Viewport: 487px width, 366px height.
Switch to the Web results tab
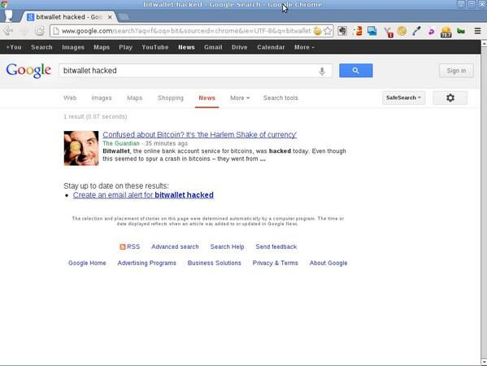click(x=70, y=98)
